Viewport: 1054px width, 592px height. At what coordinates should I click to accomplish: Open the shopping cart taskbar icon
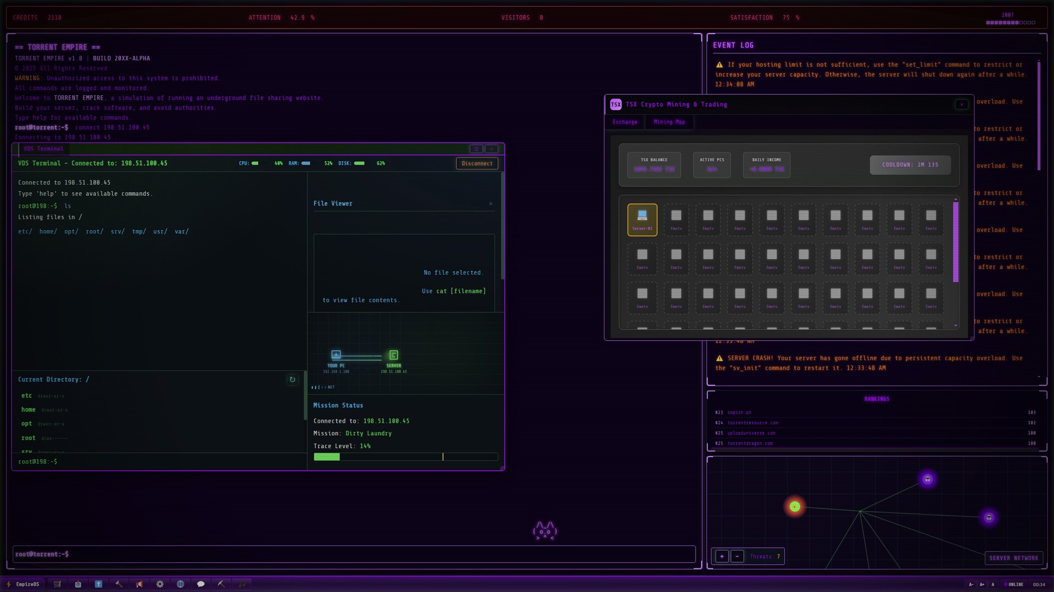click(57, 584)
